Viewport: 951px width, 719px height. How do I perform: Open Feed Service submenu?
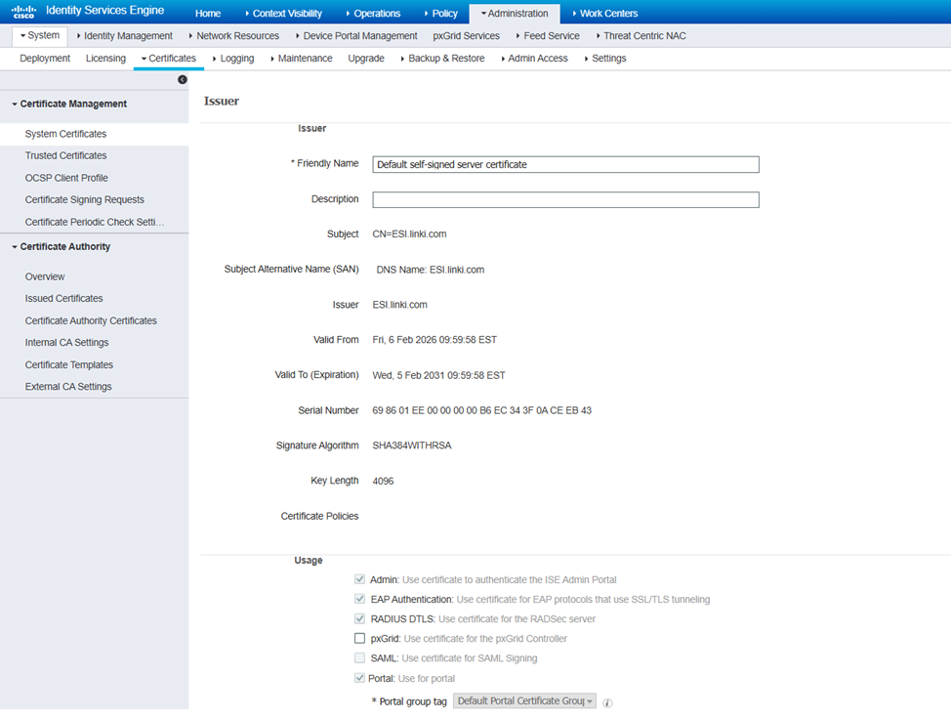tap(549, 36)
